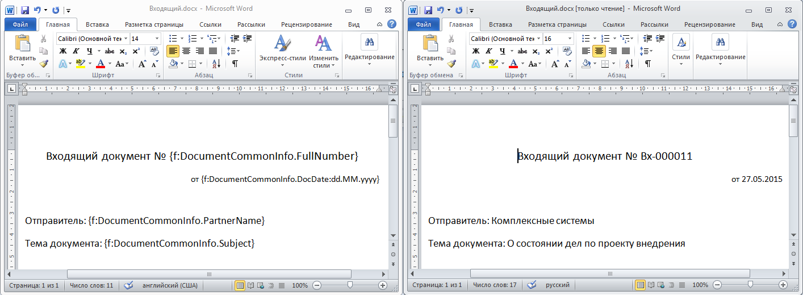Click zoom slider in left window status bar
Image resolution: width=803 pixels, height=295 pixels.
[350, 285]
